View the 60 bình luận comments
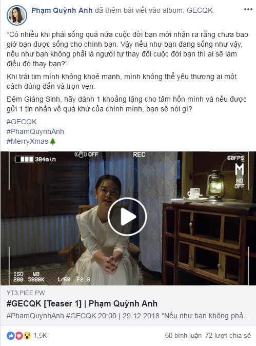The image size is (256, 346). click(x=183, y=336)
